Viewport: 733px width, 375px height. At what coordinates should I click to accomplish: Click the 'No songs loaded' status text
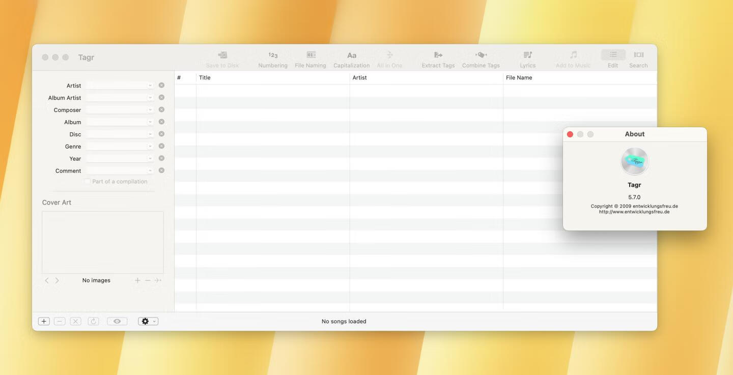click(x=344, y=322)
